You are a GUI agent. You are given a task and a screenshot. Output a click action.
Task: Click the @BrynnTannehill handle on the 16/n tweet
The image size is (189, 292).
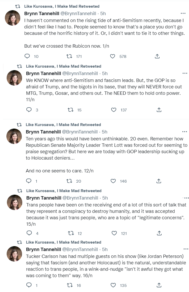80,249
